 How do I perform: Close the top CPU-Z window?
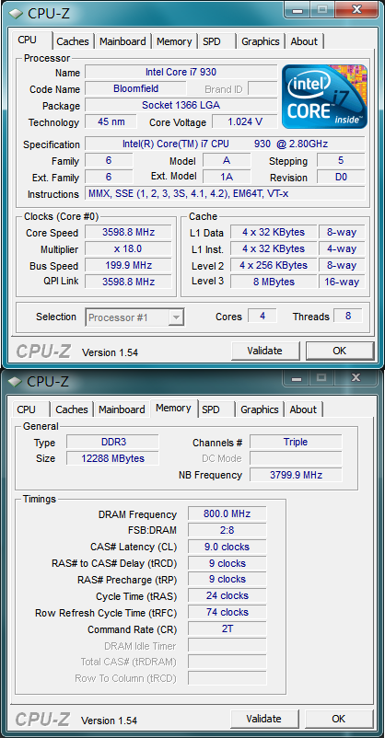[x=356, y=9]
